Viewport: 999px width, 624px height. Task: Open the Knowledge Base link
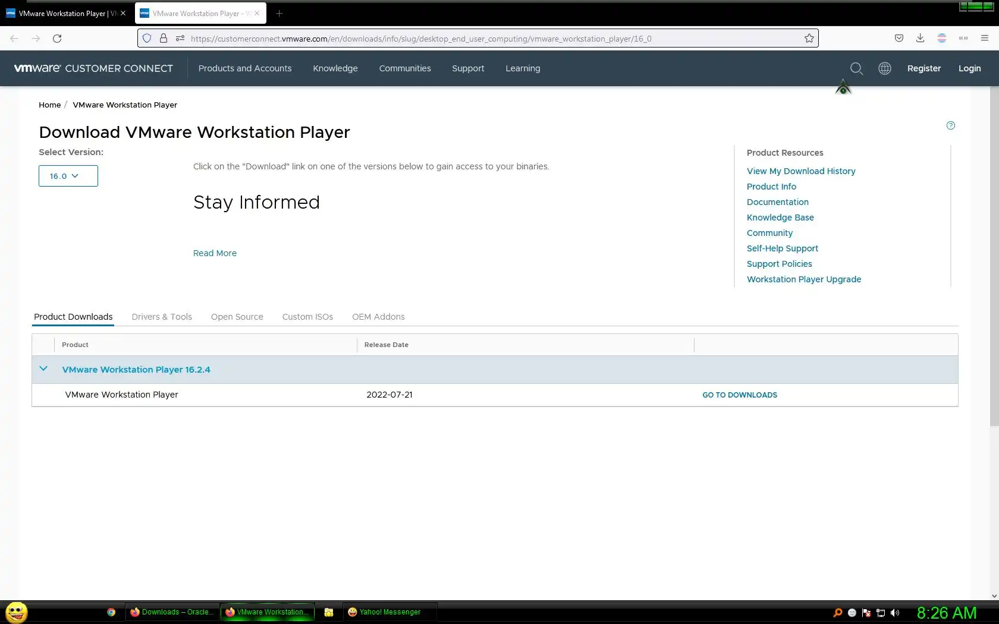[780, 218]
